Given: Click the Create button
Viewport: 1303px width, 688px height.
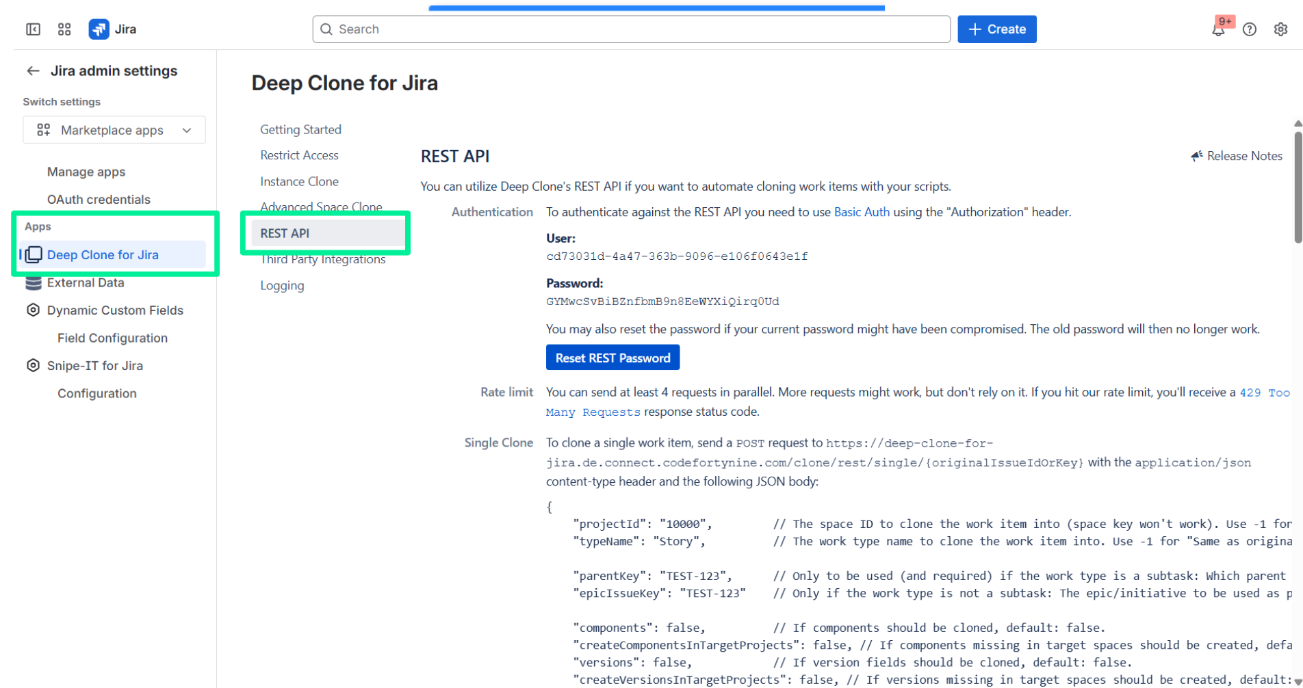Looking at the screenshot, I should coord(996,29).
